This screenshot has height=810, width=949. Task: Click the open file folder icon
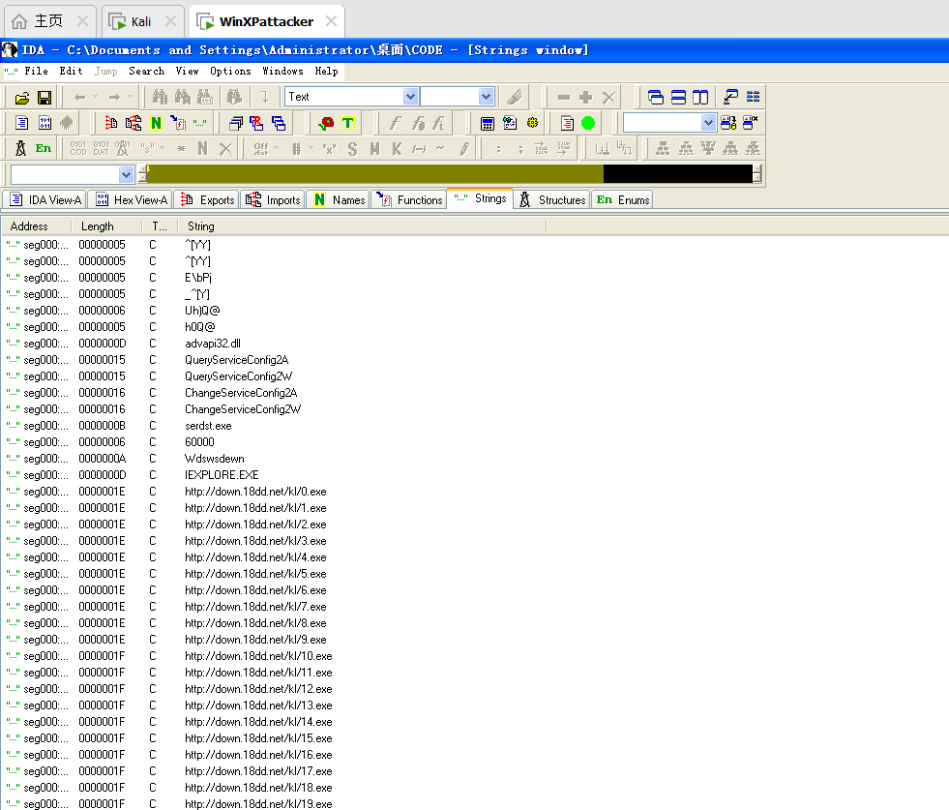pos(22,98)
